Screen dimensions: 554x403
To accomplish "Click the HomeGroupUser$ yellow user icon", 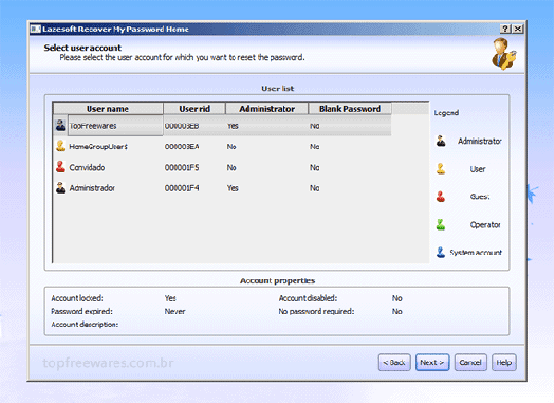I will (x=61, y=146).
